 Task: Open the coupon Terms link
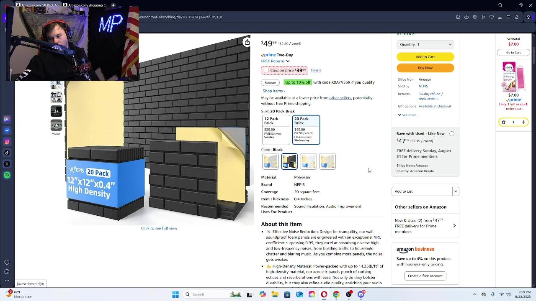click(316, 70)
